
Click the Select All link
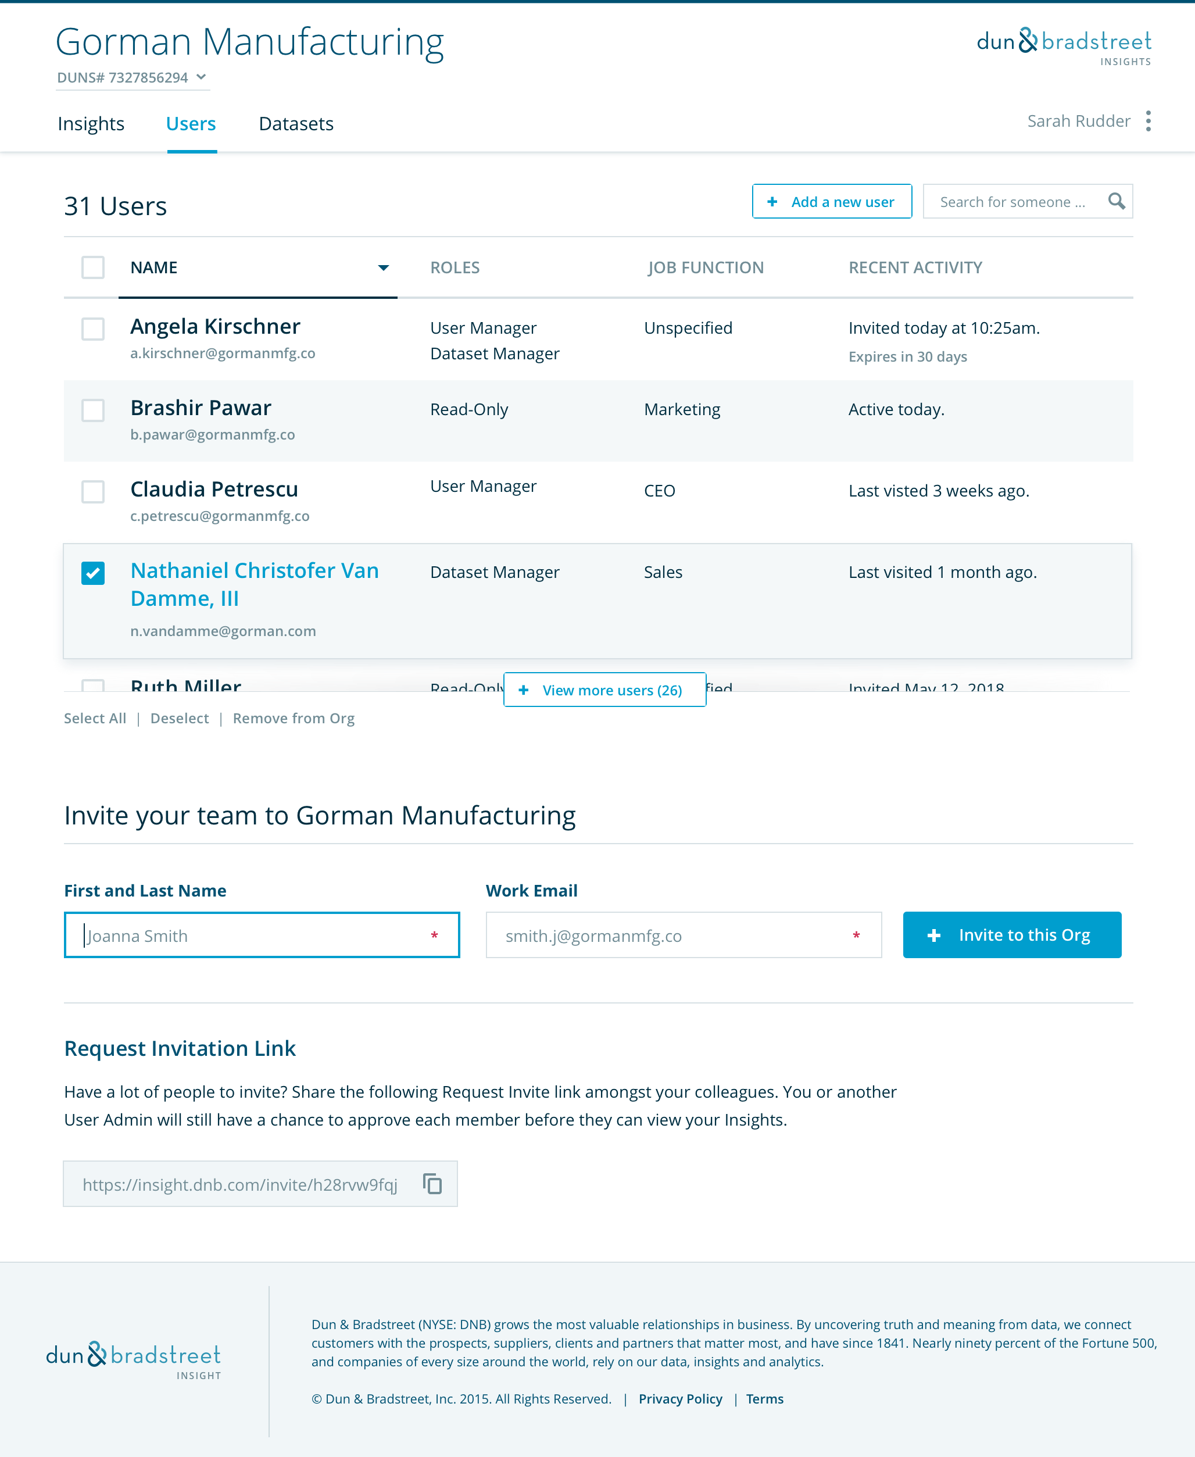[x=95, y=718]
